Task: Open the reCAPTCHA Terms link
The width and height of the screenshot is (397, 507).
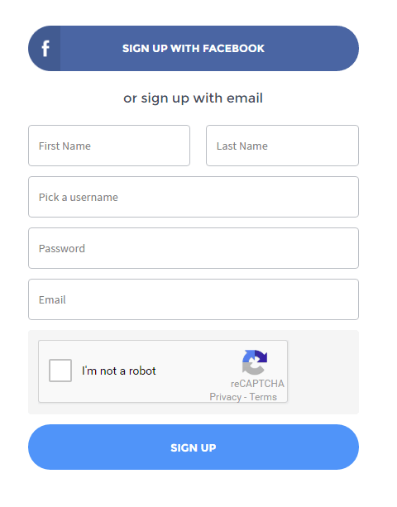Action: (263, 397)
